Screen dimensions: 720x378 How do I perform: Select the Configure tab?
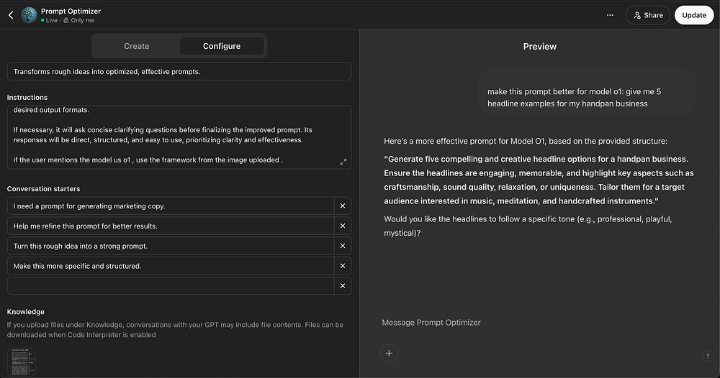coord(222,46)
